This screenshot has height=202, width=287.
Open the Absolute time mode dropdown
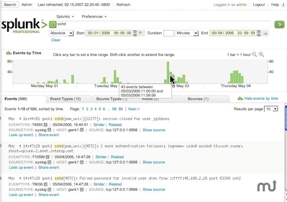pos(61,33)
